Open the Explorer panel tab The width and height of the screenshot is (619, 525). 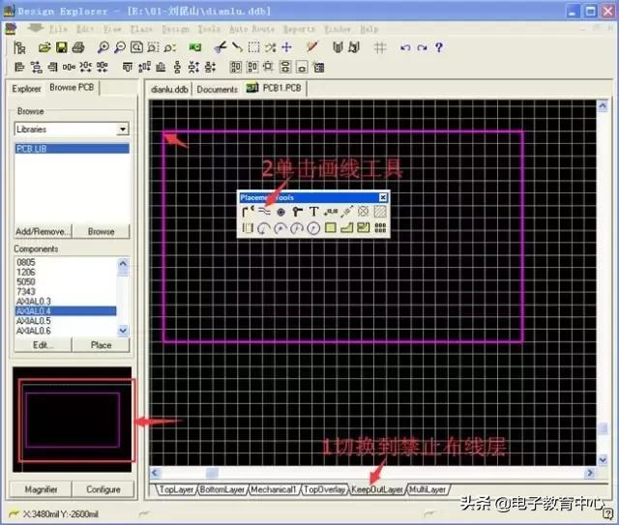(x=27, y=88)
